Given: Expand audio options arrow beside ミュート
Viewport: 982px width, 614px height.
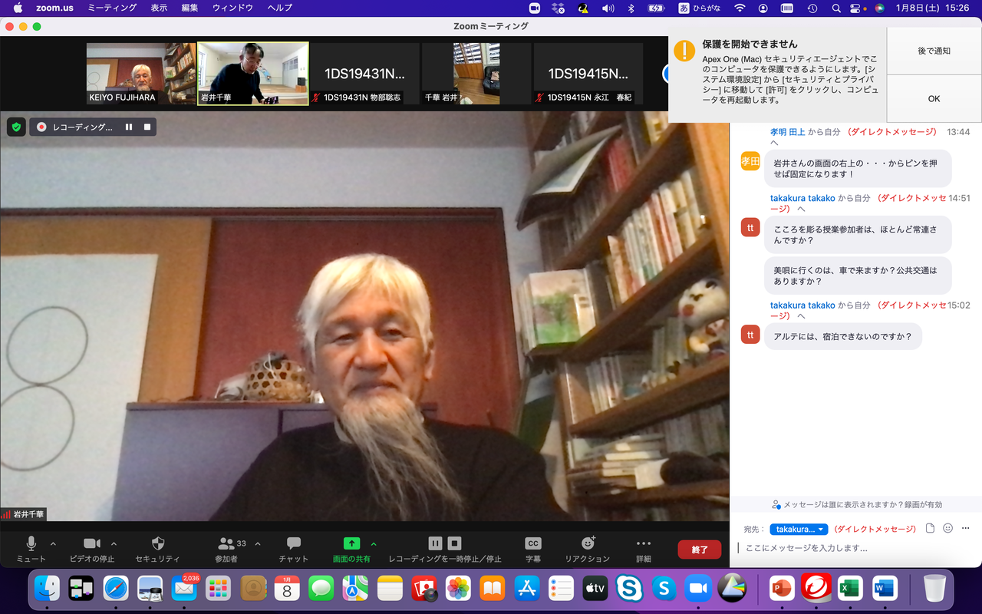Looking at the screenshot, I should click(x=53, y=543).
